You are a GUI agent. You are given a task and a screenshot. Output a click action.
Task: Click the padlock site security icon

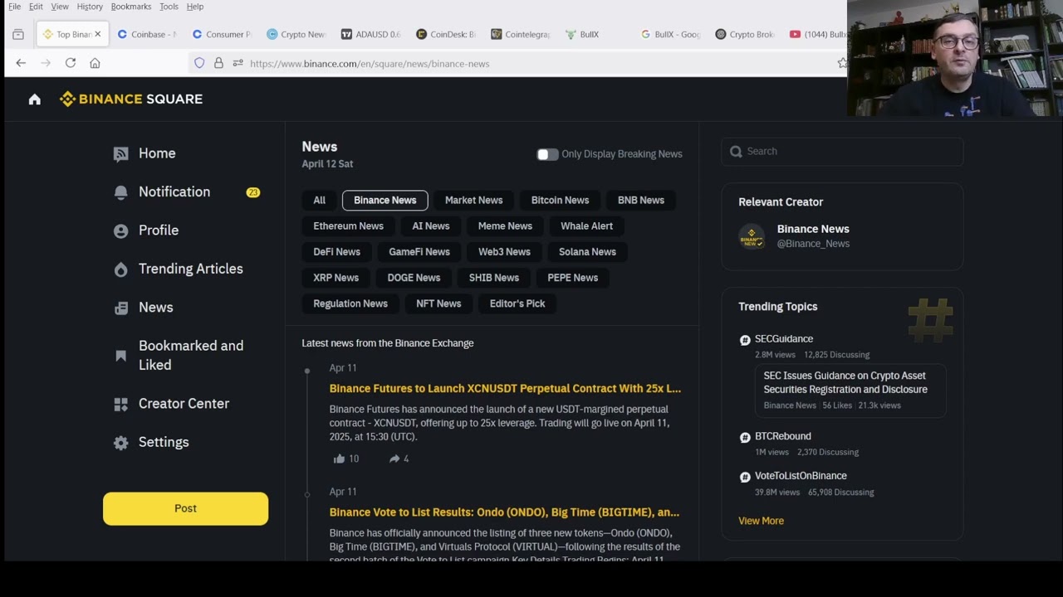[218, 63]
